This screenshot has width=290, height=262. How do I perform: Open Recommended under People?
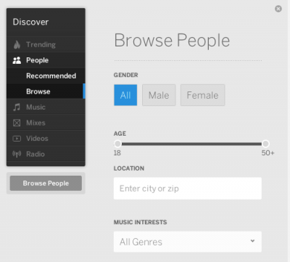click(46, 76)
